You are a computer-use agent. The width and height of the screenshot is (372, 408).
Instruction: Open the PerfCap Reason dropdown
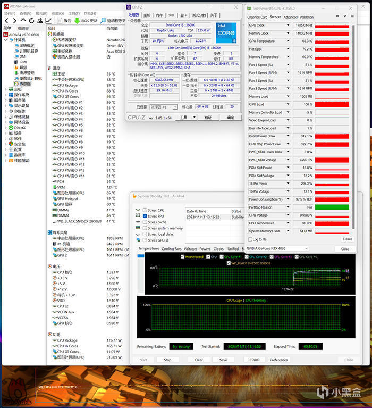point(288,207)
